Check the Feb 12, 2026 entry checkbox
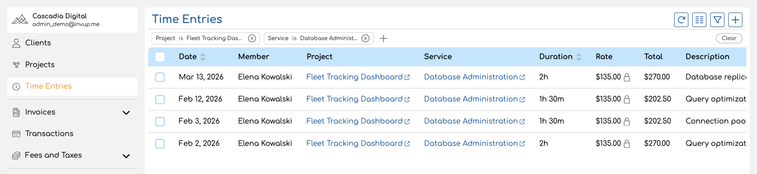 (x=160, y=99)
